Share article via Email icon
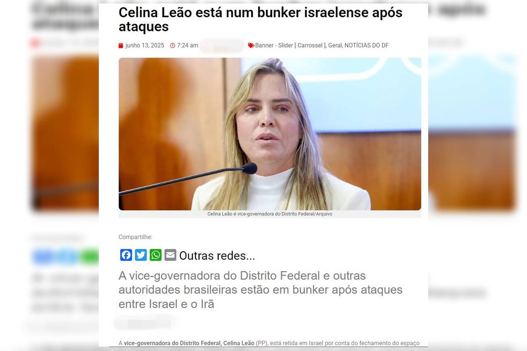The height and width of the screenshot is (351, 527). [x=170, y=255]
